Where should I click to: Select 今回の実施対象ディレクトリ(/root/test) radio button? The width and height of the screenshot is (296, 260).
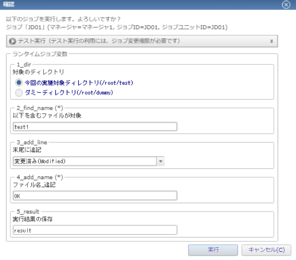point(19,82)
